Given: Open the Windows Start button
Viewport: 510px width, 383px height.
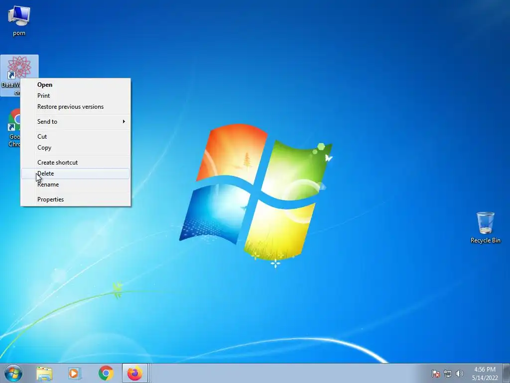Looking at the screenshot, I should [x=13, y=373].
